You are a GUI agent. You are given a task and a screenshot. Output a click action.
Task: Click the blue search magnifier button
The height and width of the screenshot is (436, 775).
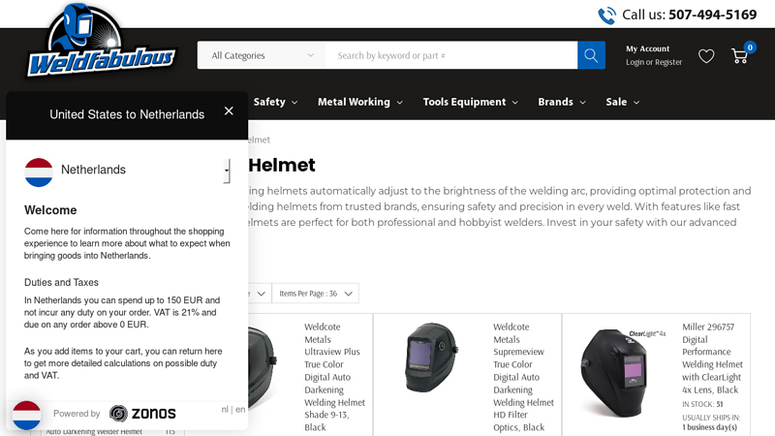[591, 55]
